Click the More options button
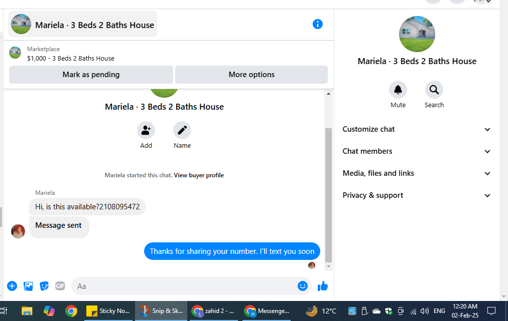This screenshot has width=508, height=321. tap(251, 75)
